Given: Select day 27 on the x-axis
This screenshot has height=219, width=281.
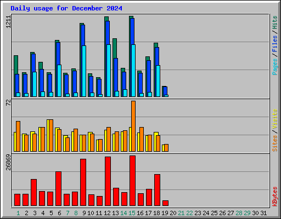Looking at the screenshot, I should (x=231, y=213).
